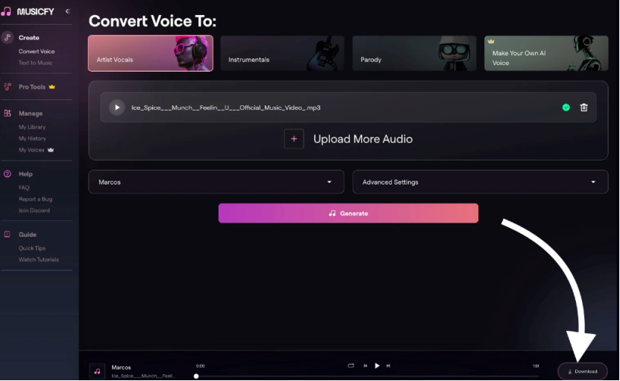Click the Musicfy logo icon

coord(6,11)
